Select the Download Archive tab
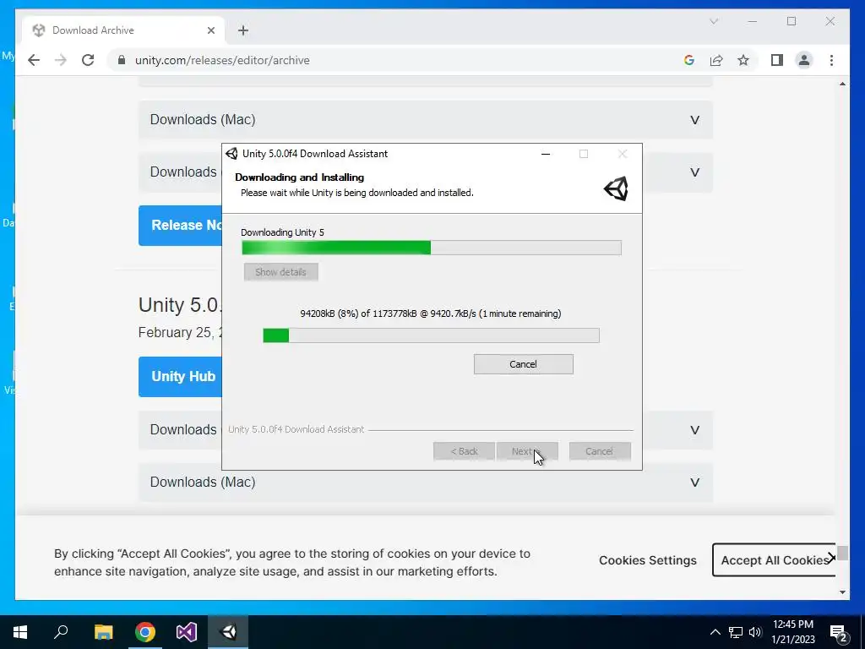 [123, 30]
